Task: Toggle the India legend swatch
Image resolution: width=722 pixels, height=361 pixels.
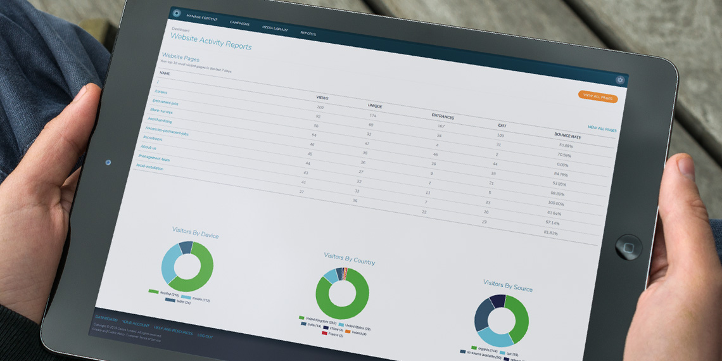Action: coord(304,324)
